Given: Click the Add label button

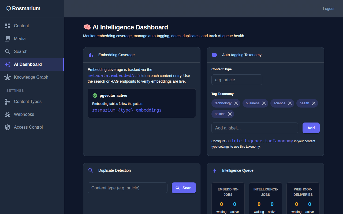Looking at the screenshot, I should point(311,128).
